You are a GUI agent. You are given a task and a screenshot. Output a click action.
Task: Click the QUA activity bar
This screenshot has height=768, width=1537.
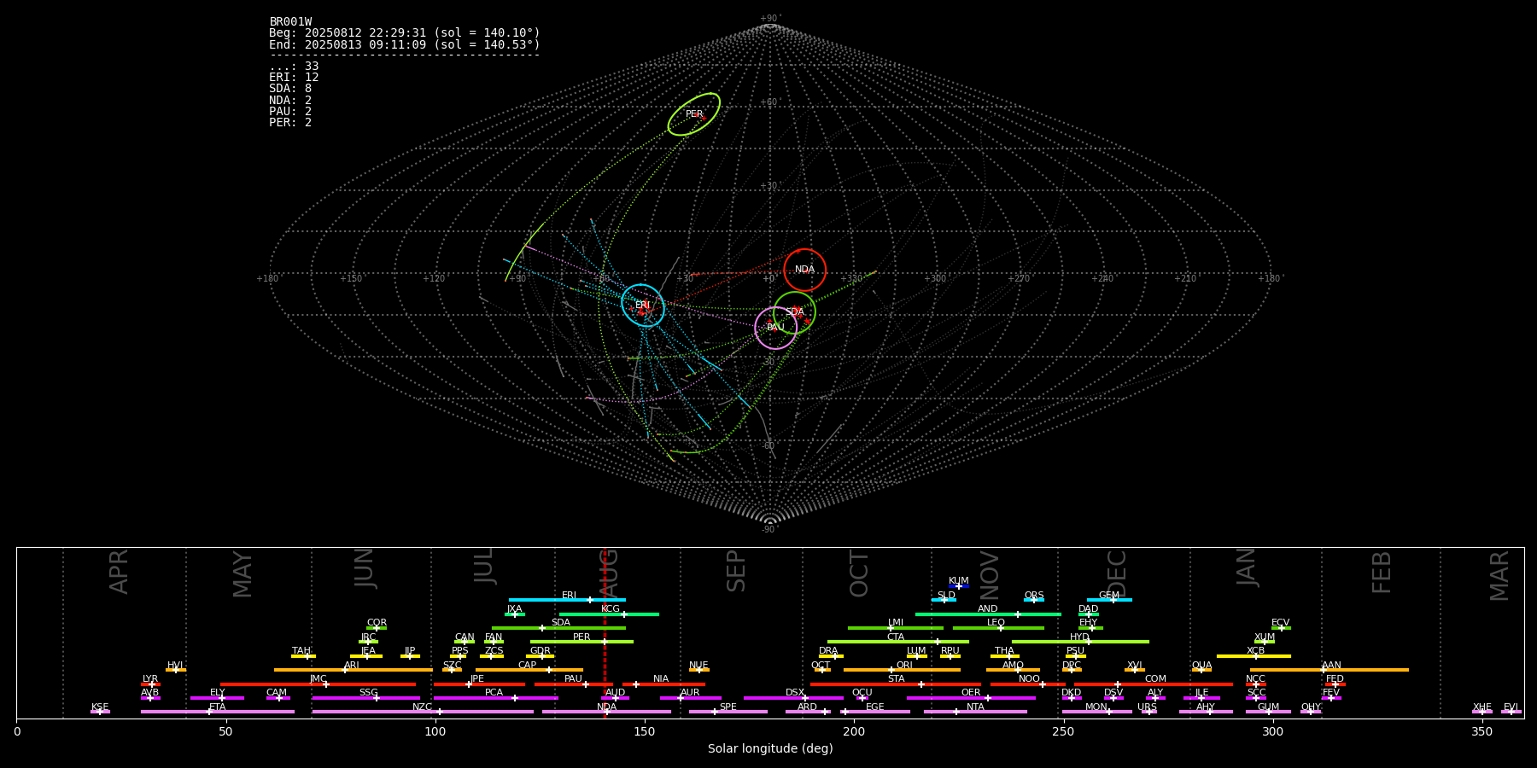tap(1201, 670)
